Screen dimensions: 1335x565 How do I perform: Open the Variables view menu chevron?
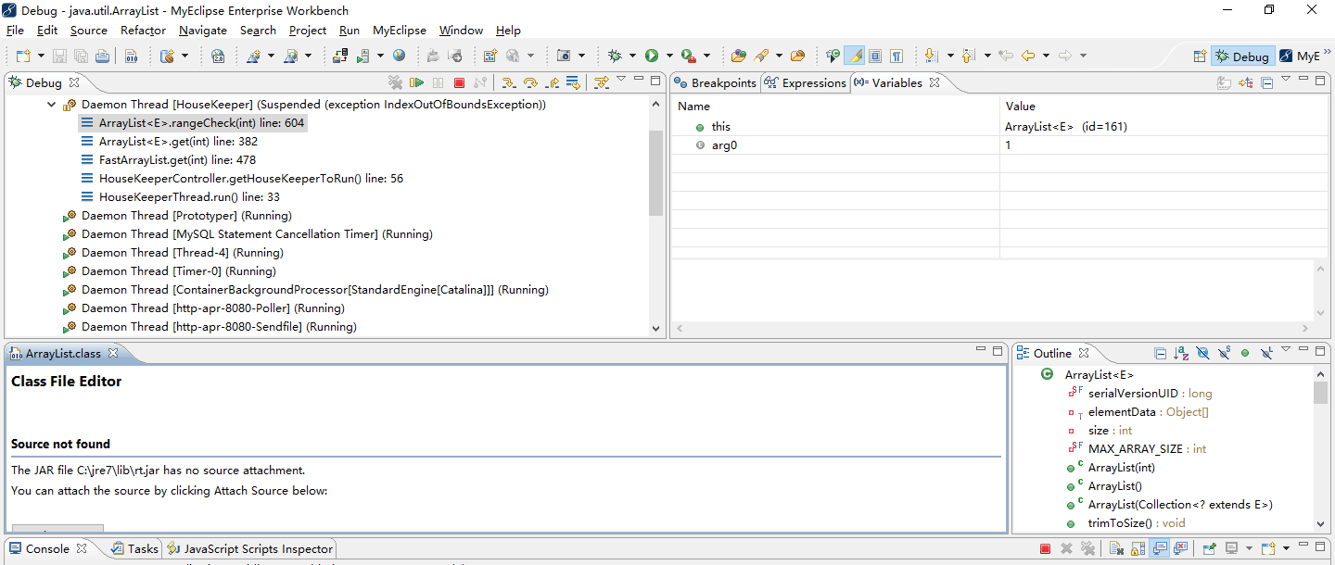(x=1286, y=80)
